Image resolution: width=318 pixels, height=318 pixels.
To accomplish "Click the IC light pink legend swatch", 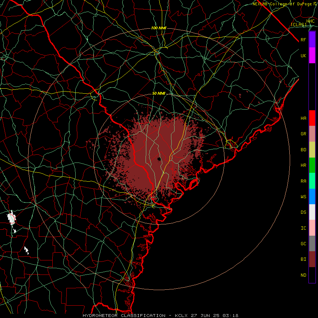I will [312, 228].
